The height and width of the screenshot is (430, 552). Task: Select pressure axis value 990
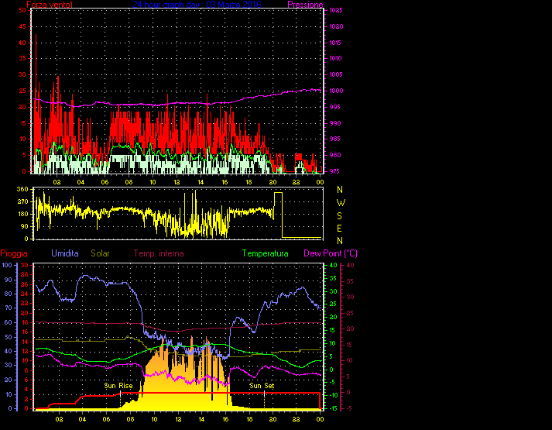[334, 123]
